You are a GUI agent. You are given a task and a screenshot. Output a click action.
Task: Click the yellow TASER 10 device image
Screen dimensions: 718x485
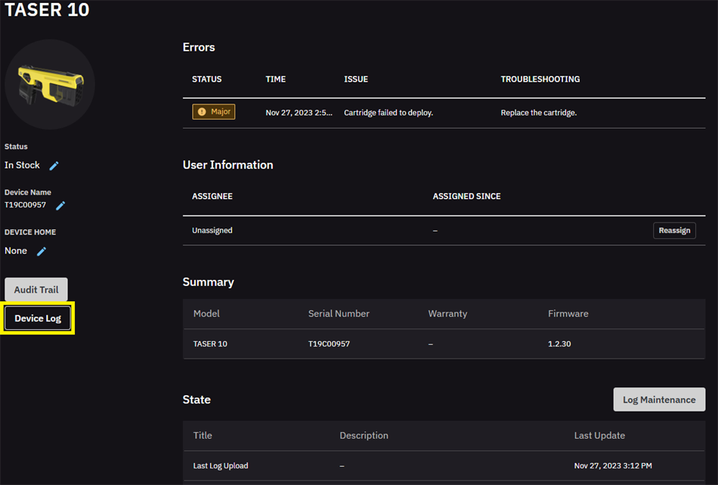(x=50, y=84)
